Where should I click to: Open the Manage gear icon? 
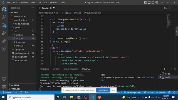[x=4, y=86]
